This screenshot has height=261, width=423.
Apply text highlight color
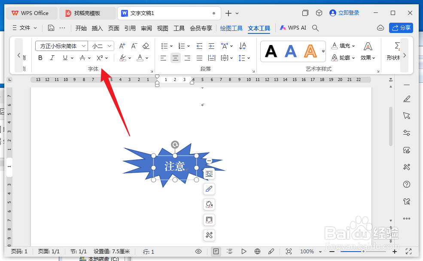pos(123,57)
